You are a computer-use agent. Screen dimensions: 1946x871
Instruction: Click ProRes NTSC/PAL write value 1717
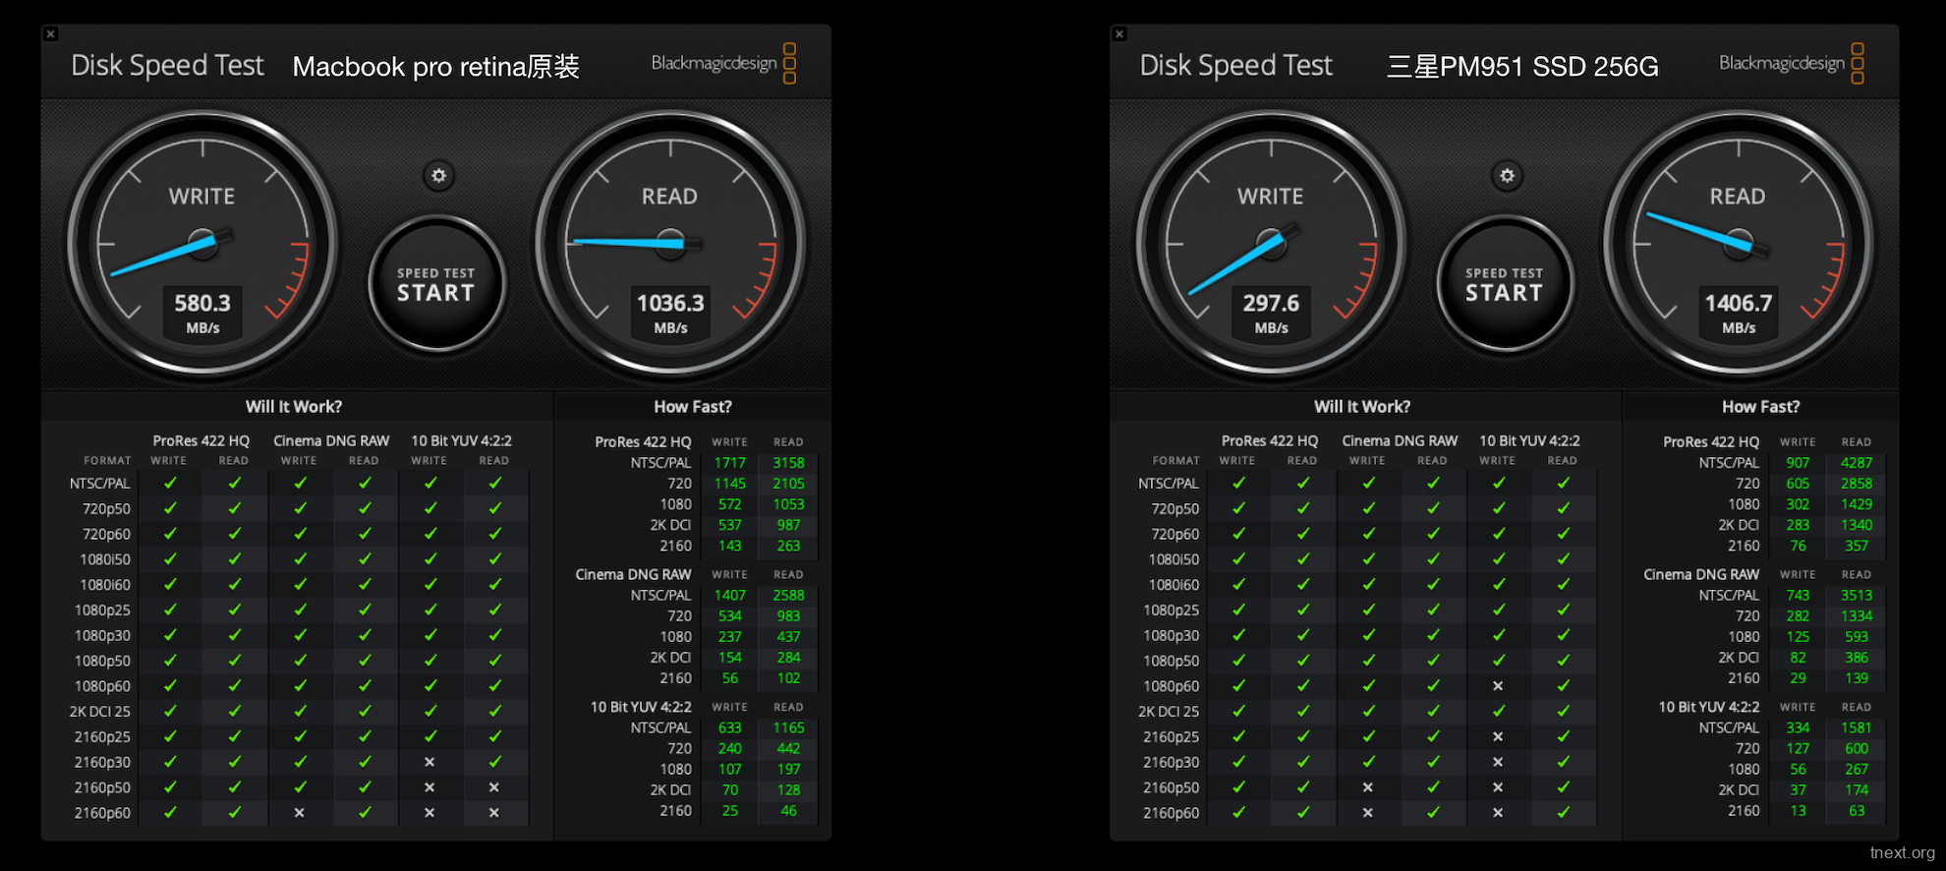pyautogui.click(x=730, y=463)
